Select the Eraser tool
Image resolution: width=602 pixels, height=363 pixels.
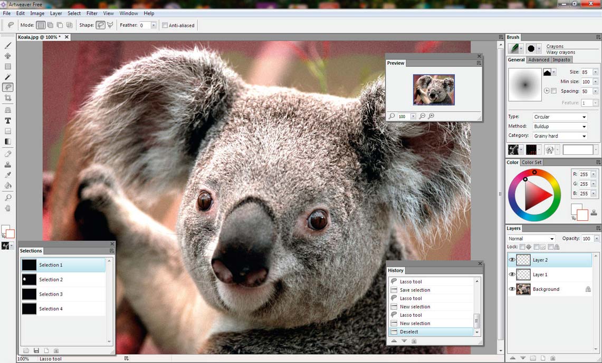click(x=8, y=154)
